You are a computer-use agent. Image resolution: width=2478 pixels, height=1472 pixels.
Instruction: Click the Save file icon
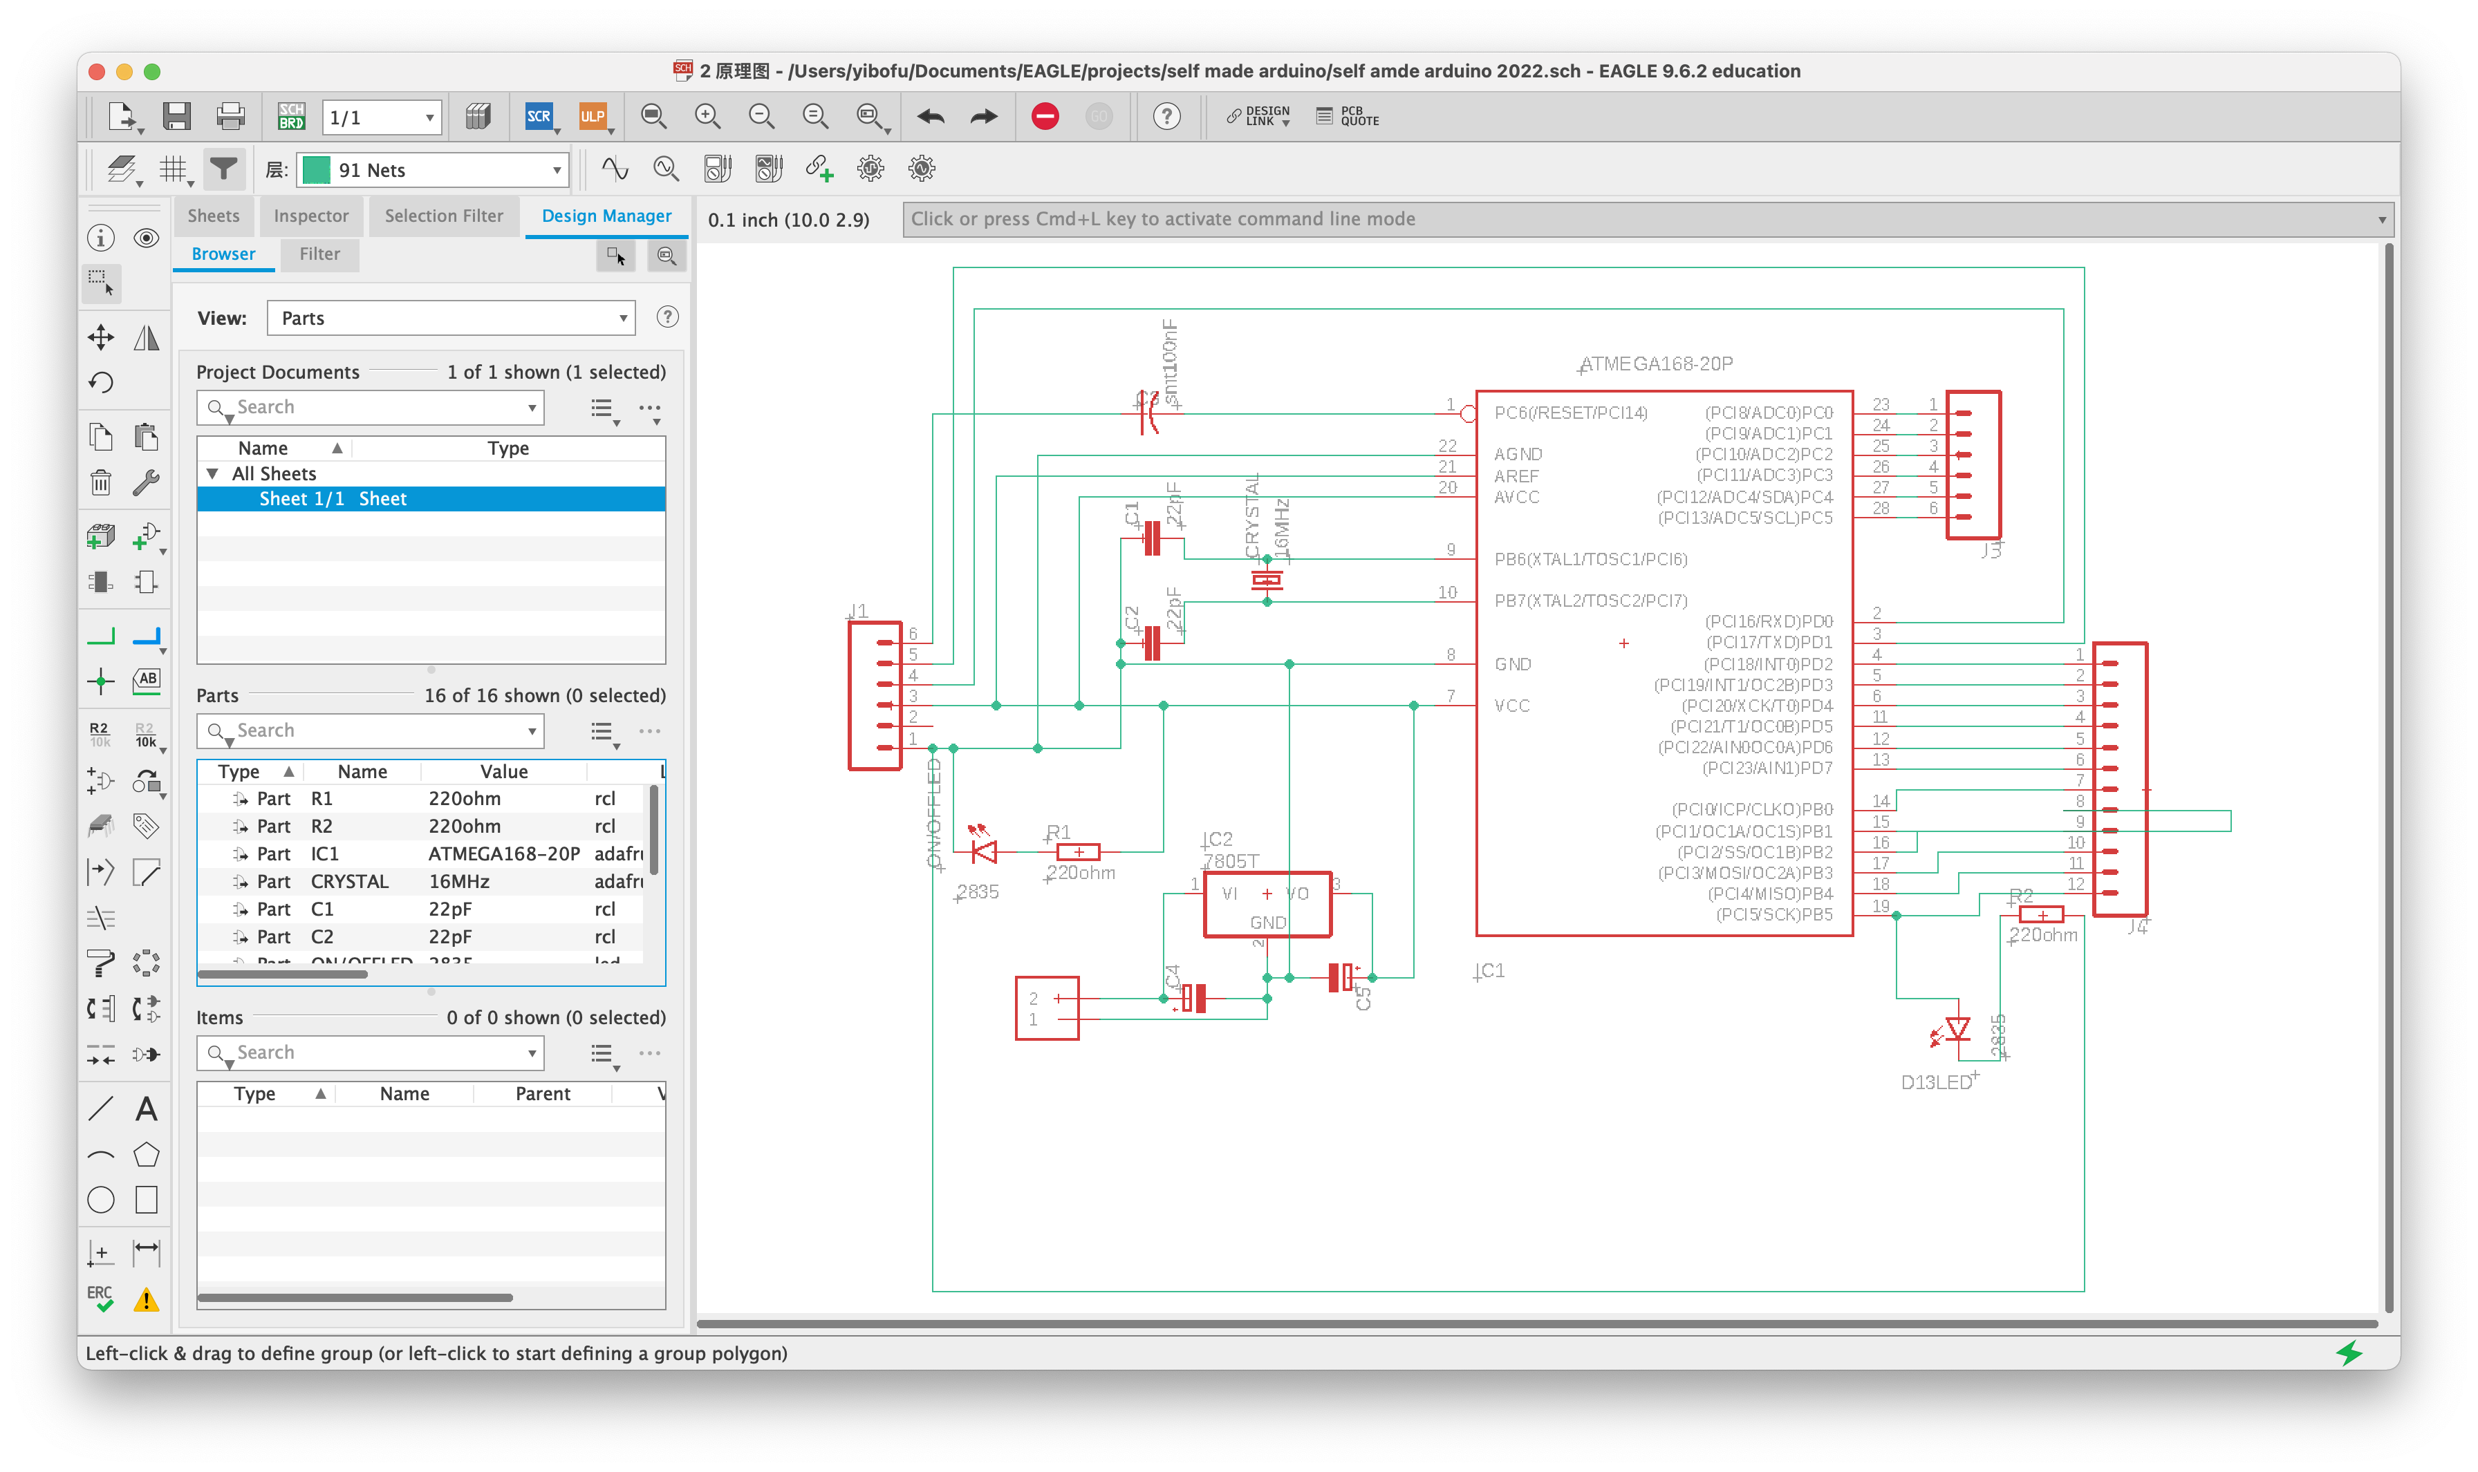176,117
